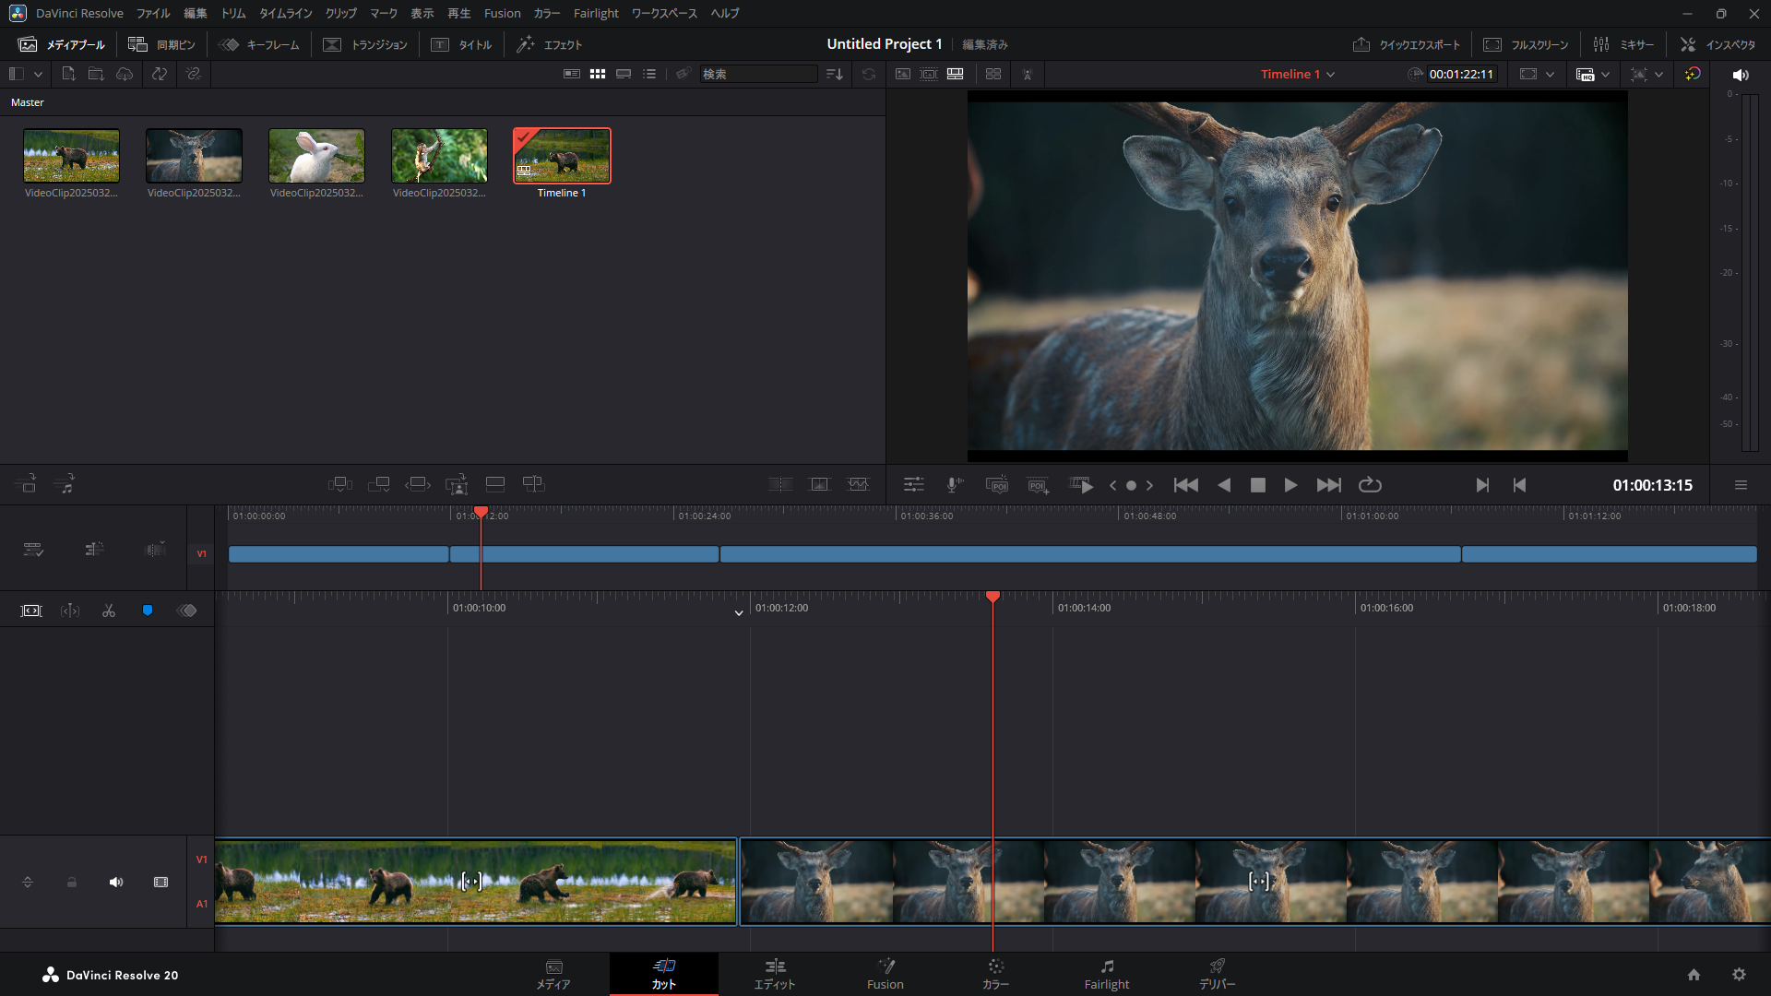Expand the timeline ruler chevron near 01:00:12:00
1771x996 pixels.
point(739,613)
